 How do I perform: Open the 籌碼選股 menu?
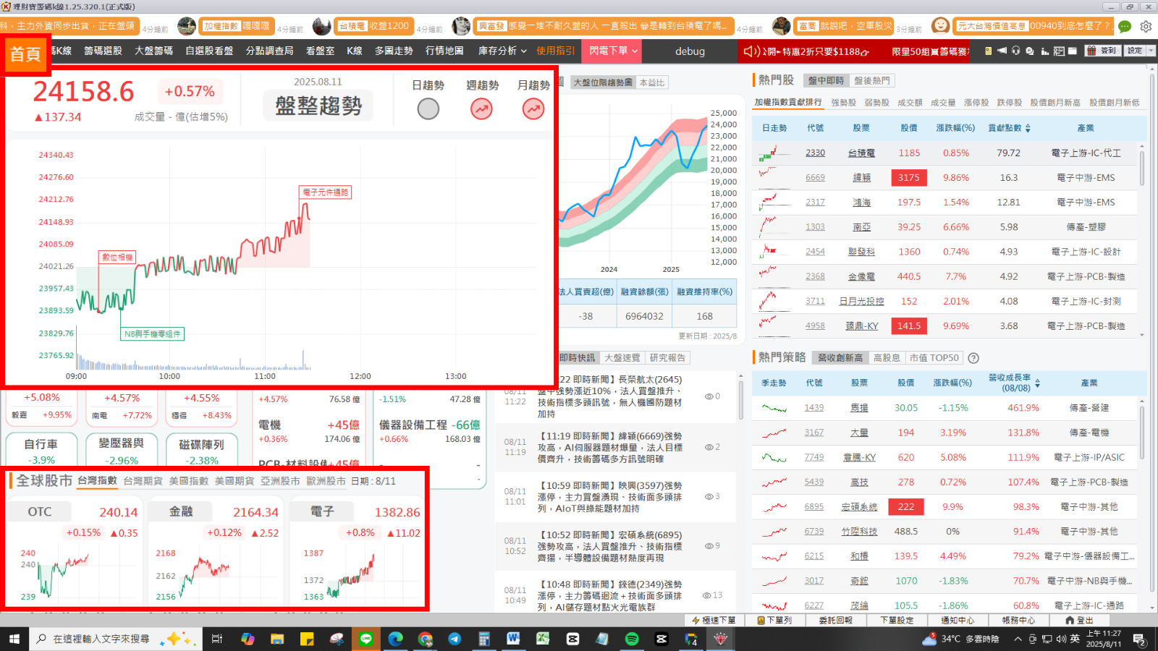103,51
